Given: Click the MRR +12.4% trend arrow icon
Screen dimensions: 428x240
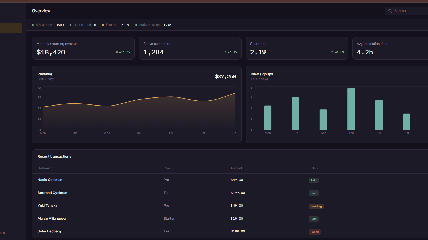Looking at the screenshot, I should coord(117,52).
